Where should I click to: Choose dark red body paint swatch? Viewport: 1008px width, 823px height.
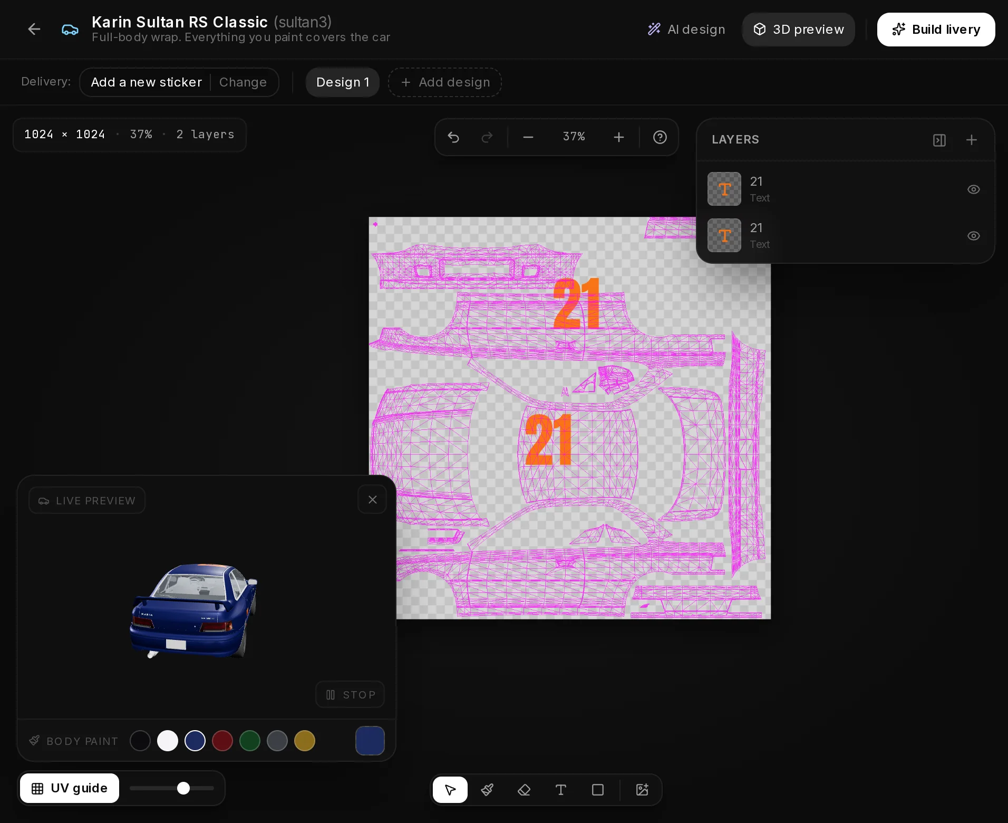pyautogui.click(x=222, y=741)
